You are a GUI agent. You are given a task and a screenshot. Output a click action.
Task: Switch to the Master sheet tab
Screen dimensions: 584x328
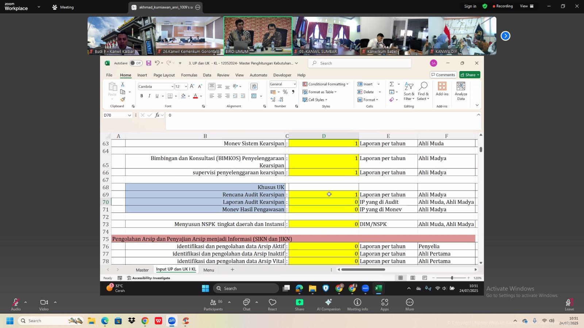(x=142, y=270)
